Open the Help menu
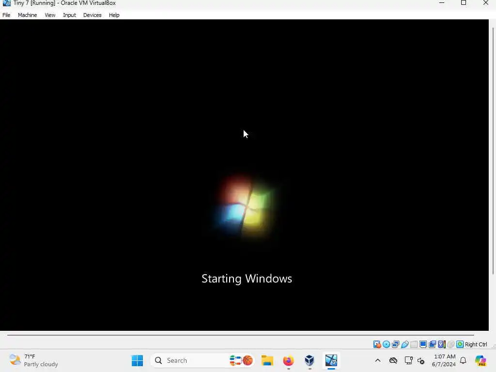This screenshot has height=372, width=496. [x=114, y=15]
